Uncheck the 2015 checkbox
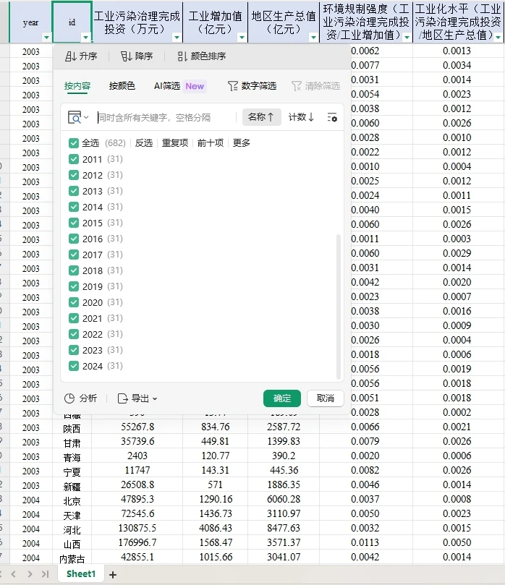Image resolution: width=505 pixels, height=585 pixels. [x=74, y=223]
